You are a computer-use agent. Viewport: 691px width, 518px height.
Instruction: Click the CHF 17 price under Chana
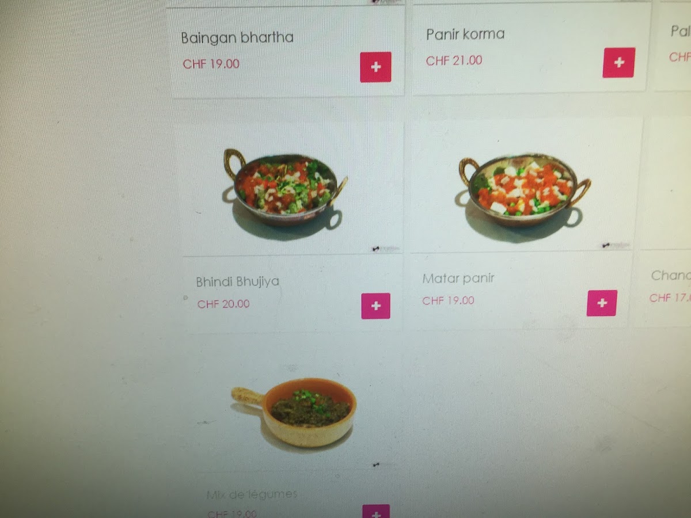coord(670,298)
